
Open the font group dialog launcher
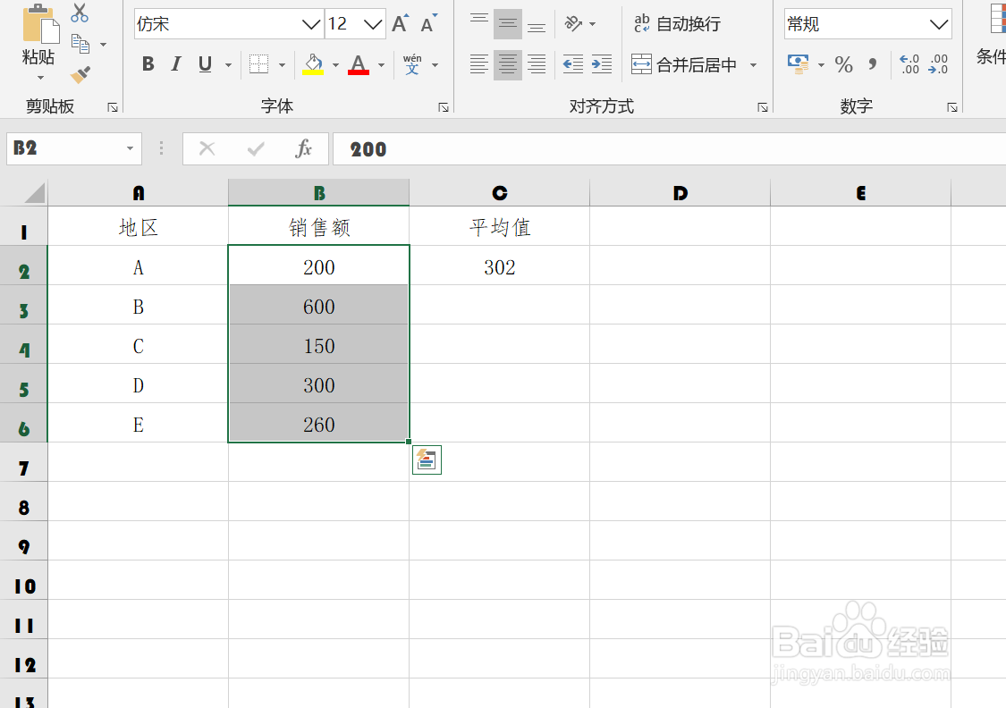(x=444, y=107)
